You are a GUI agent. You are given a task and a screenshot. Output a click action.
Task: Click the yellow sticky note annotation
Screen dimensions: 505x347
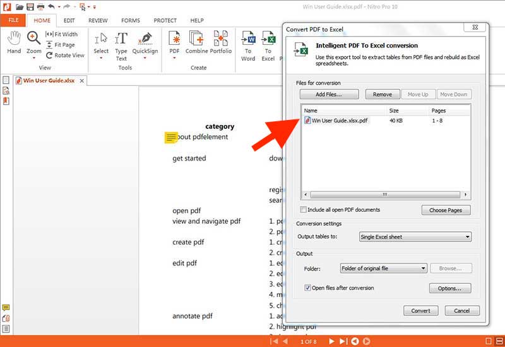(x=171, y=137)
